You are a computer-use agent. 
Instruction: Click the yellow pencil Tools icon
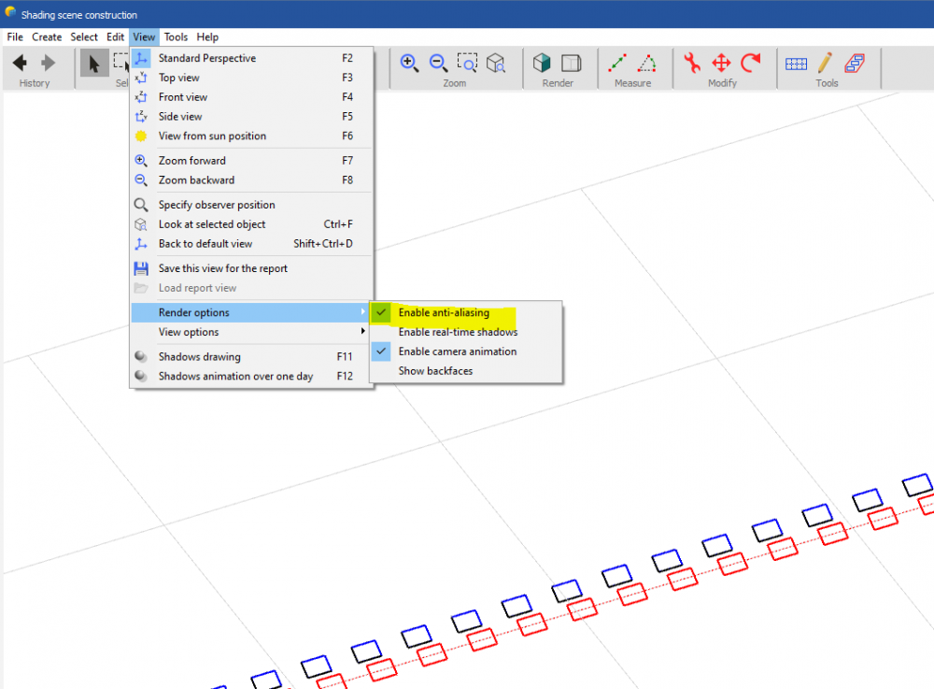(825, 63)
